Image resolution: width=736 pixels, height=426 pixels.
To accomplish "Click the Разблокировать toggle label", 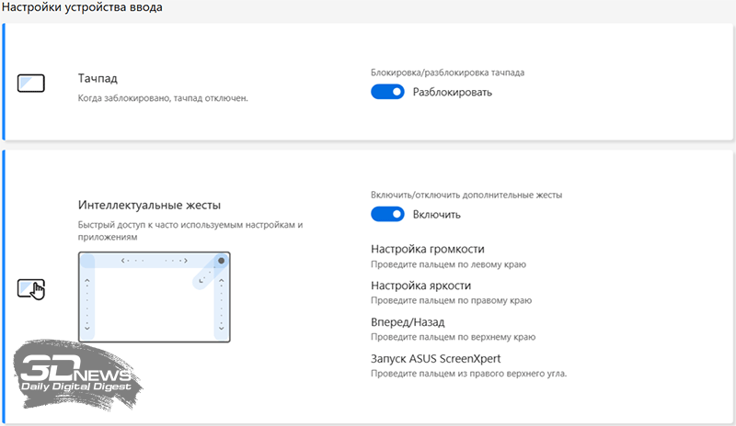I will click(452, 92).
